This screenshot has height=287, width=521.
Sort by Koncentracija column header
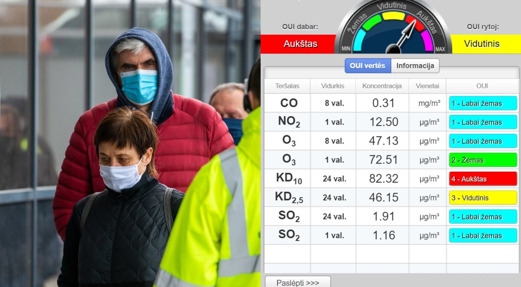(382, 86)
